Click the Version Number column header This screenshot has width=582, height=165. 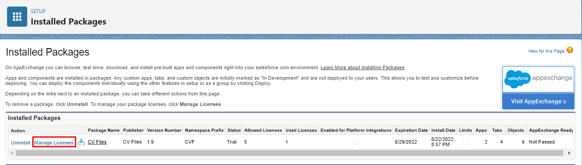[x=164, y=130]
